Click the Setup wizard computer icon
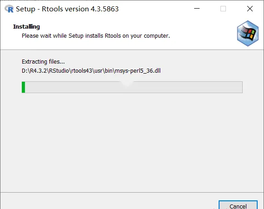 pyautogui.click(x=248, y=33)
